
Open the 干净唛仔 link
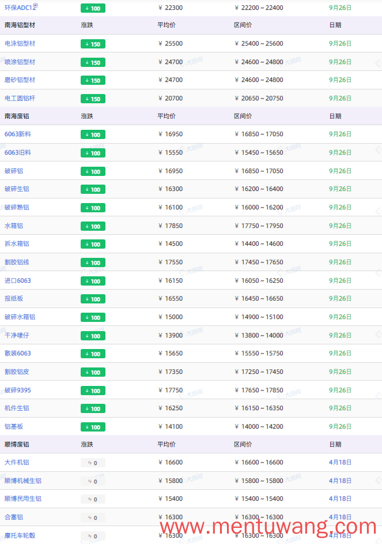click(x=17, y=336)
